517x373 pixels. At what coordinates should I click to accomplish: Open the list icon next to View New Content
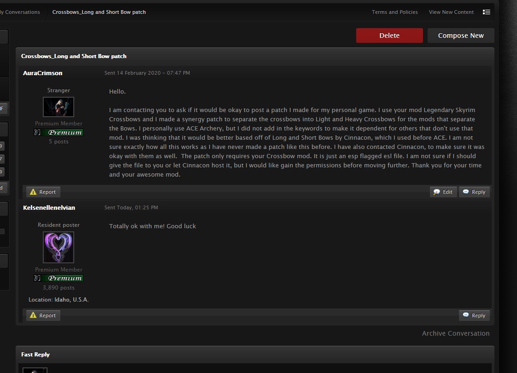point(487,12)
